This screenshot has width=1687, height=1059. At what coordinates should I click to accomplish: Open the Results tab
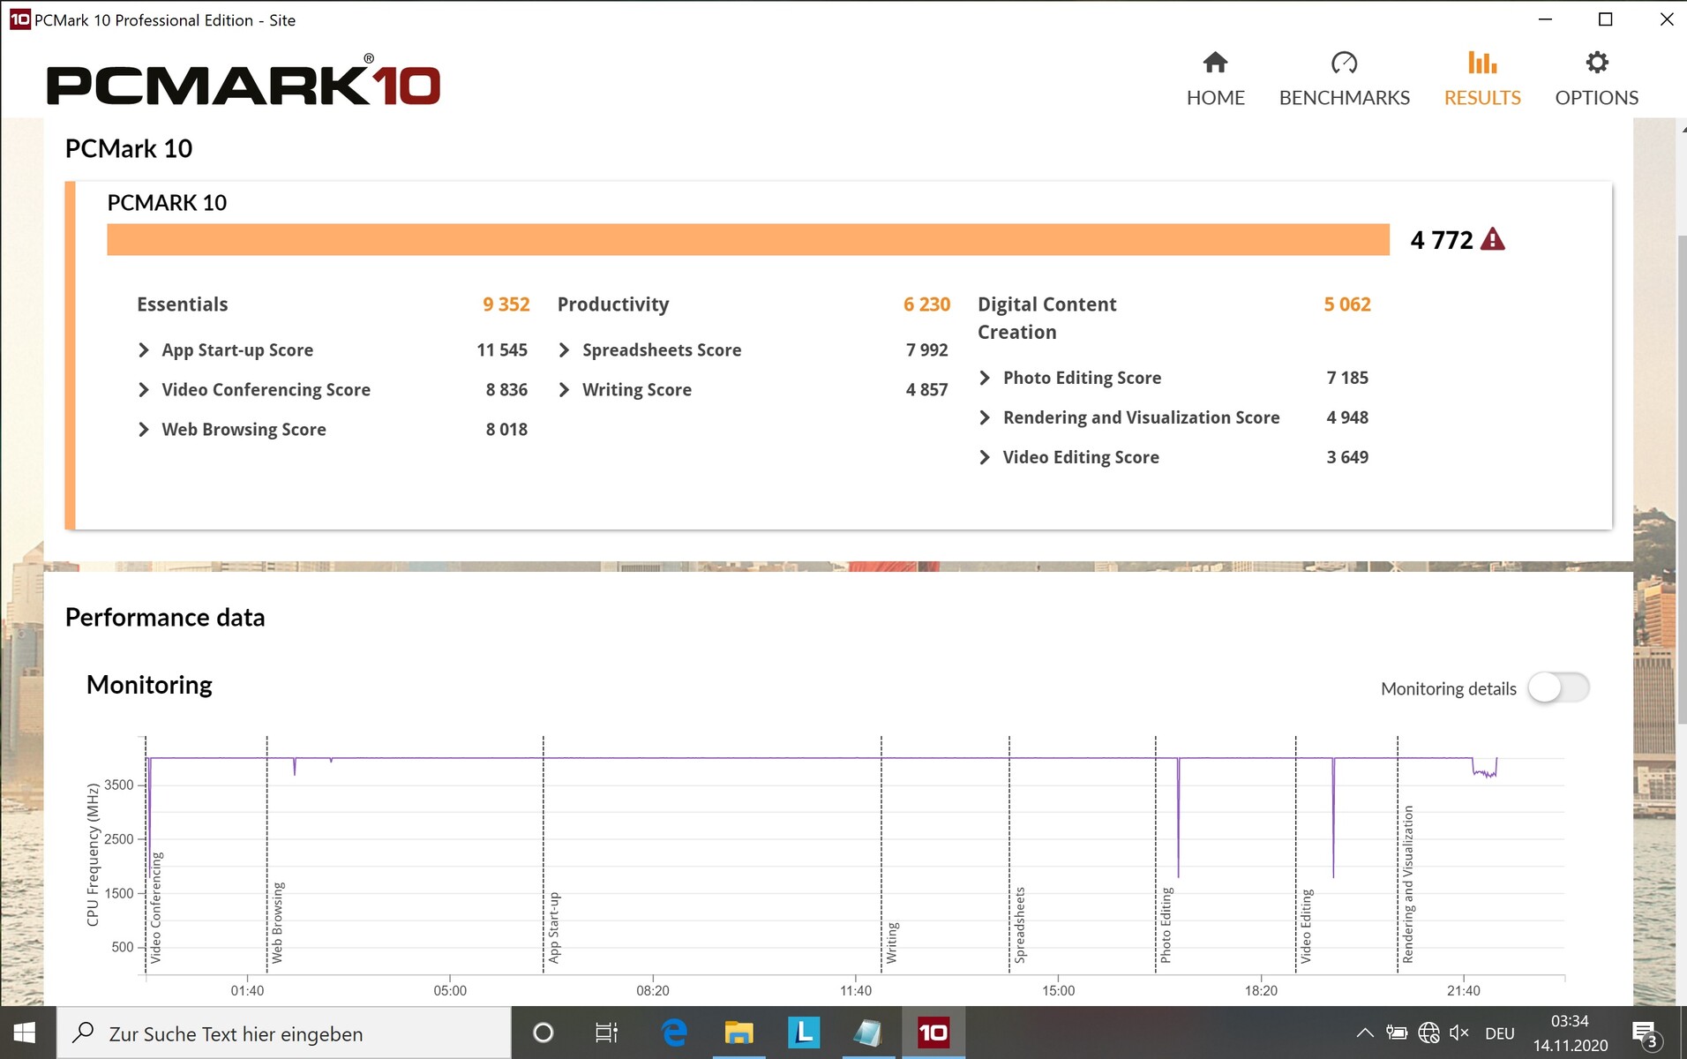click(x=1482, y=79)
